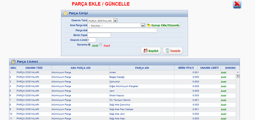Click the parts list scrollbar thumb
Image resolution: width=255 pixels, height=120 pixels.
tap(237, 76)
